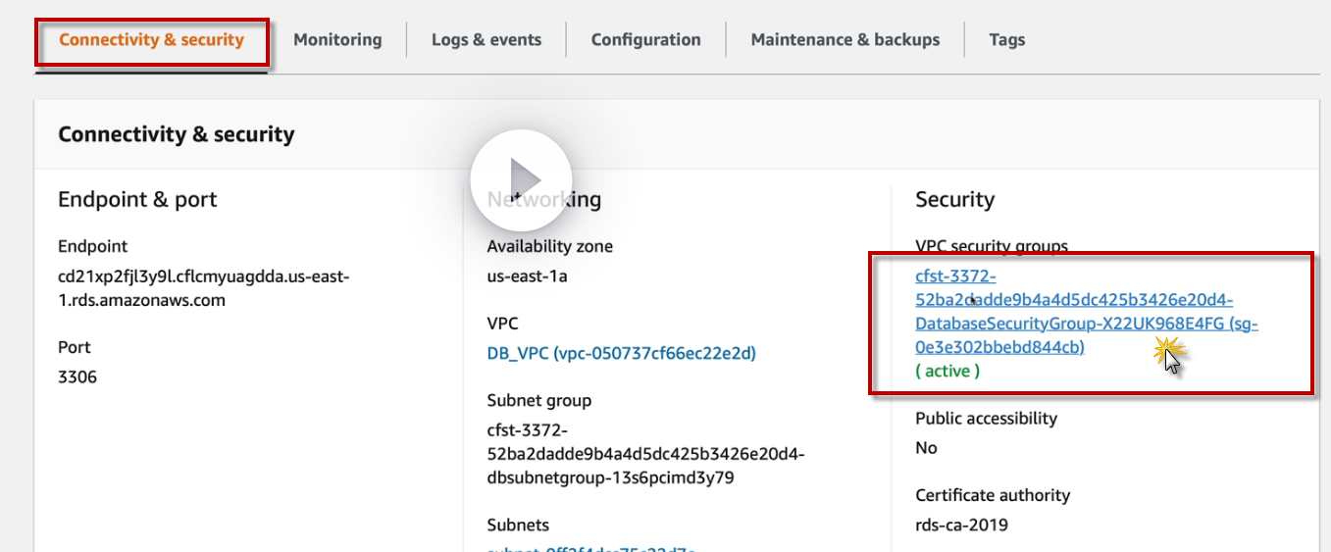Click the Connectivity & security panel heading
This screenshot has height=552, width=1331.
176,134
